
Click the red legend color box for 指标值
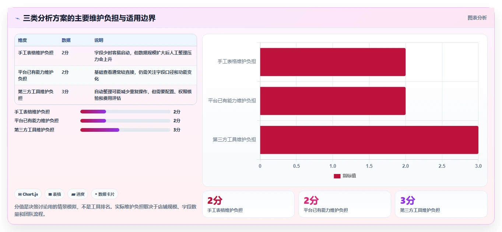pos(337,176)
